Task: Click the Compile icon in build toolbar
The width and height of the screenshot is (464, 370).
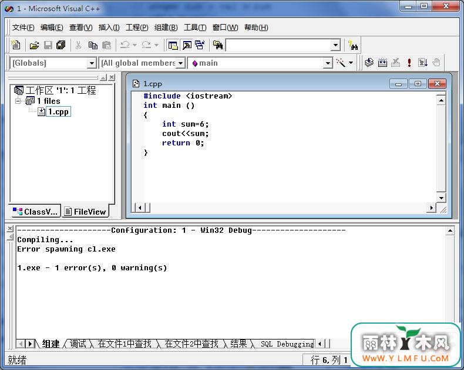Action: [x=369, y=63]
